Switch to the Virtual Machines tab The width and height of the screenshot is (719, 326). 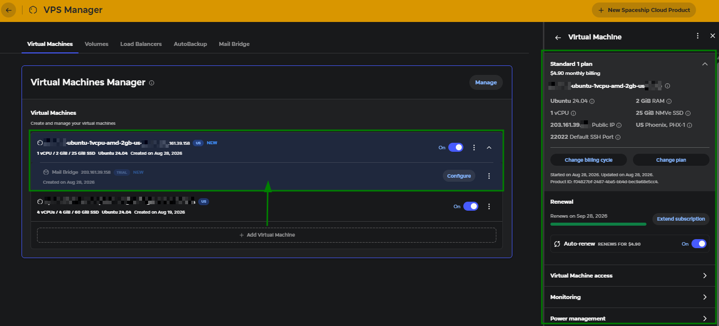click(x=50, y=44)
